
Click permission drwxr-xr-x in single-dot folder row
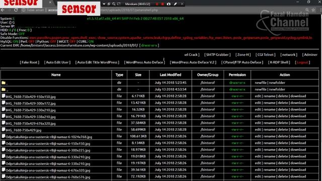coord(237,82)
